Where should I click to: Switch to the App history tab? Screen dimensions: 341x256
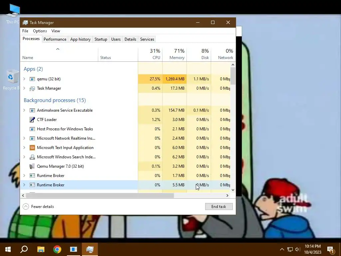(x=80, y=39)
